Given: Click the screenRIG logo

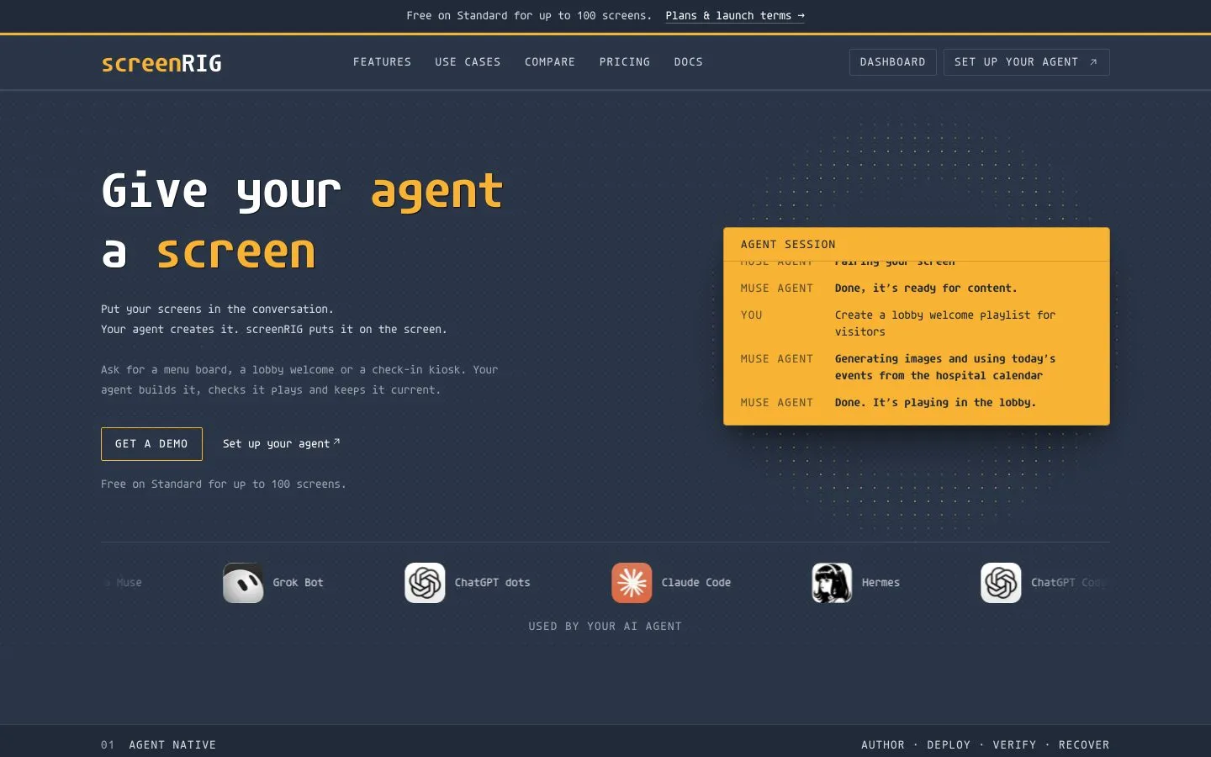Looking at the screenshot, I should tap(161, 63).
